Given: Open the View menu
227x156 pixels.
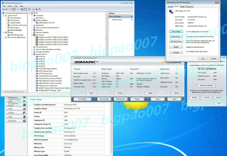Looking at the screenshot, I should (x=16, y=6).
